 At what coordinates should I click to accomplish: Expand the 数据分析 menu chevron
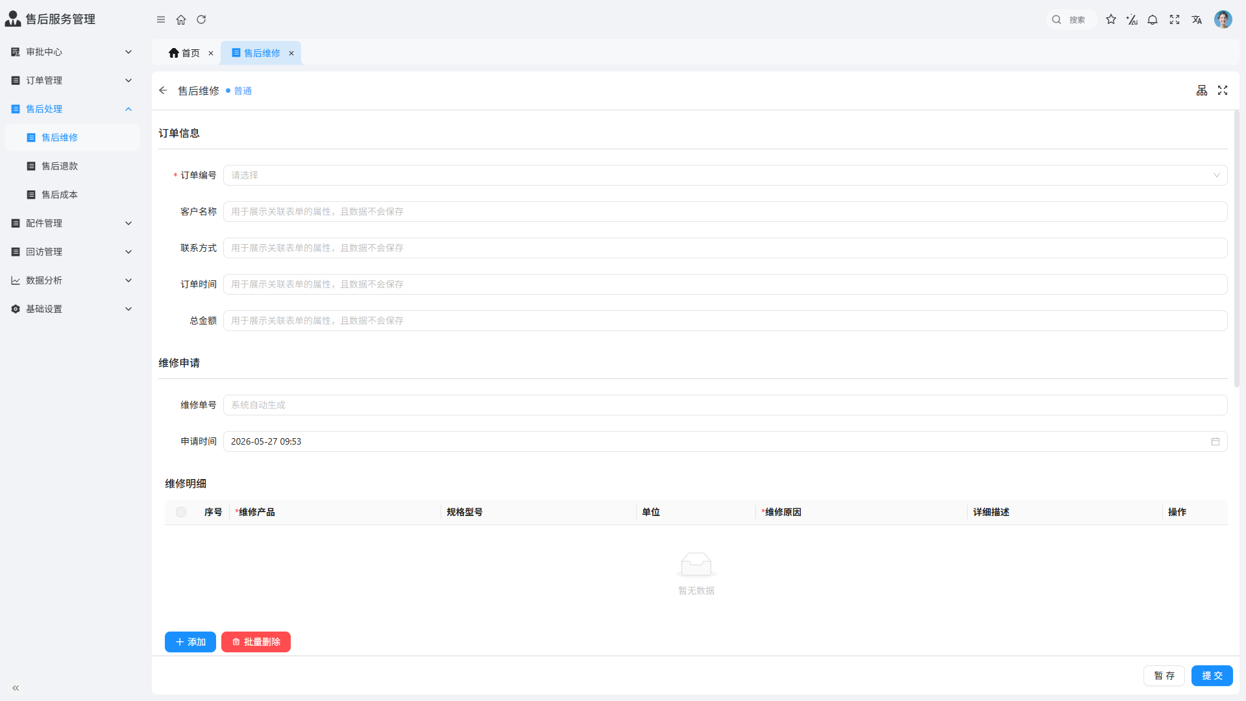(128, 280)
